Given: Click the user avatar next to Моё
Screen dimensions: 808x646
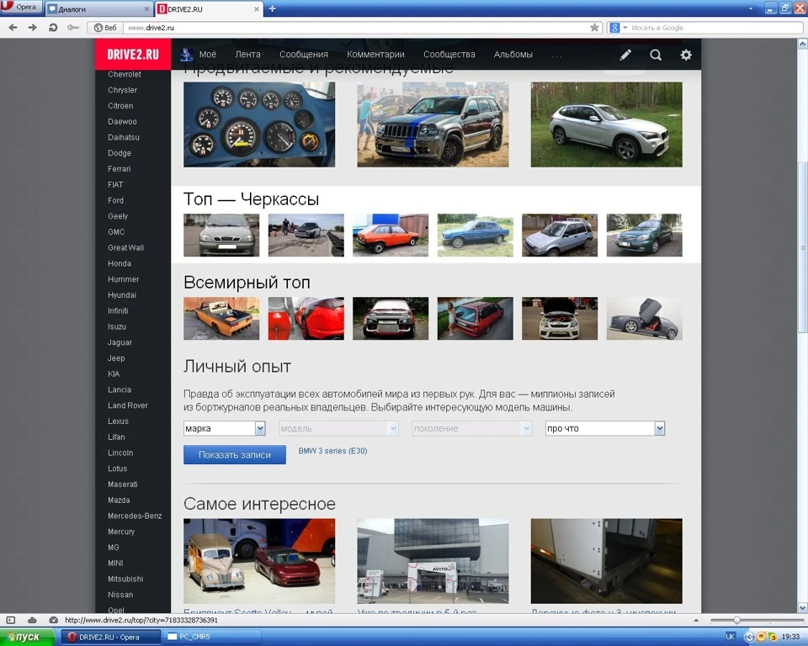Looking at the screenshot, I should coord(187,54).
